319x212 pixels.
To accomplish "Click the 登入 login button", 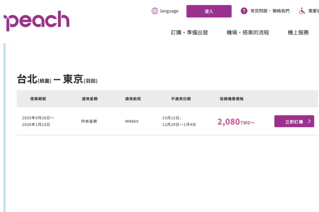I will tap(209, 11).
